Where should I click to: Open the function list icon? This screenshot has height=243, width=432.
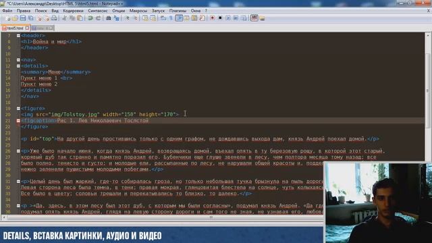point(202,18)
